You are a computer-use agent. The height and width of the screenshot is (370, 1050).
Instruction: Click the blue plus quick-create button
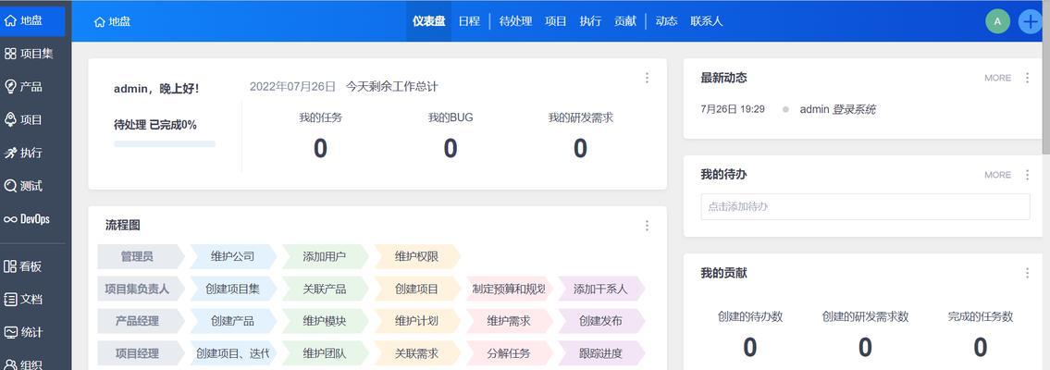click(1031, 21)
